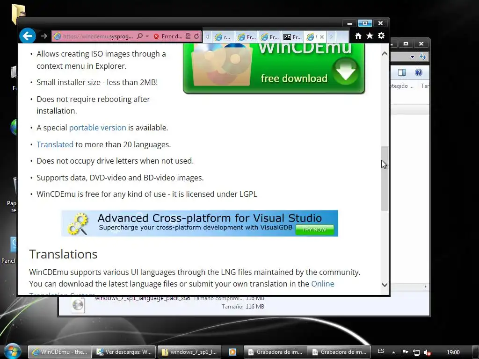Open the address bar autocomplete dropdown arrow
This screenshot has width=479, height=359.
(147, 36)
